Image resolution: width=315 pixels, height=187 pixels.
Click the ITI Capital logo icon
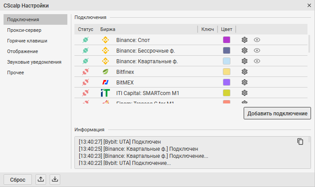pos(105,93)
